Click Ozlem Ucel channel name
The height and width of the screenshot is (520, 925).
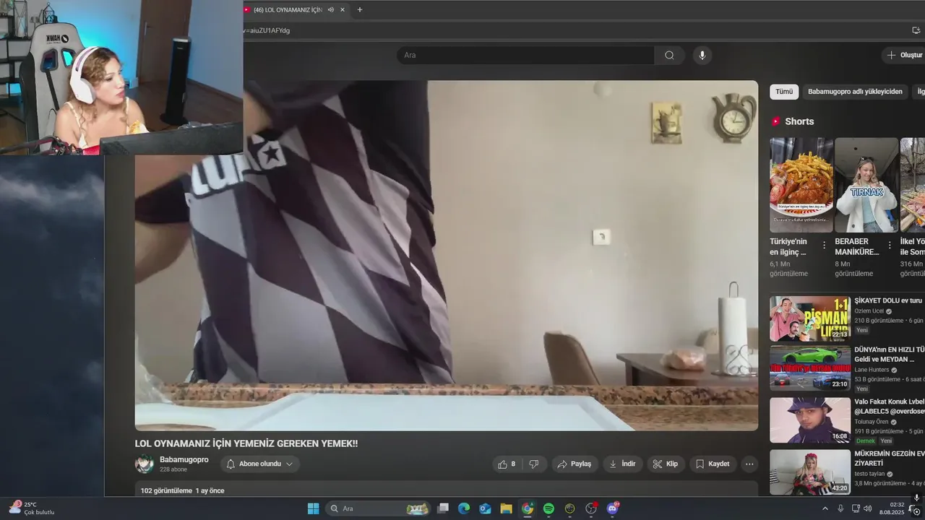(x=869, y=311)
